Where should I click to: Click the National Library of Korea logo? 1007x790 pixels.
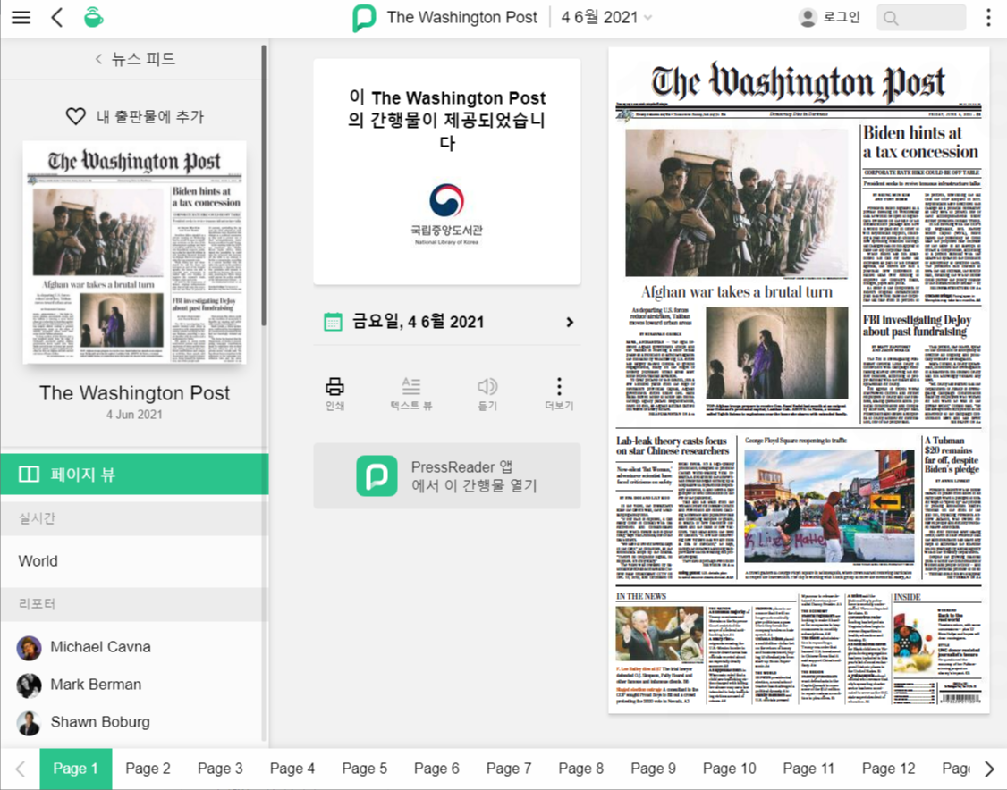tap(447, 214)
